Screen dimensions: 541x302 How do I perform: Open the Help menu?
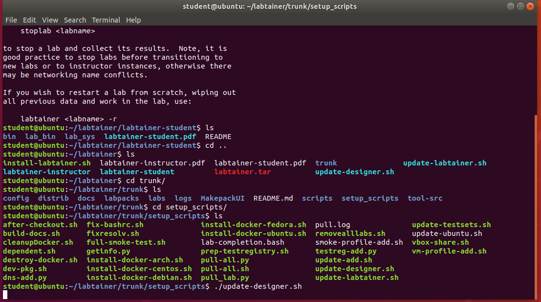(133, 20)
